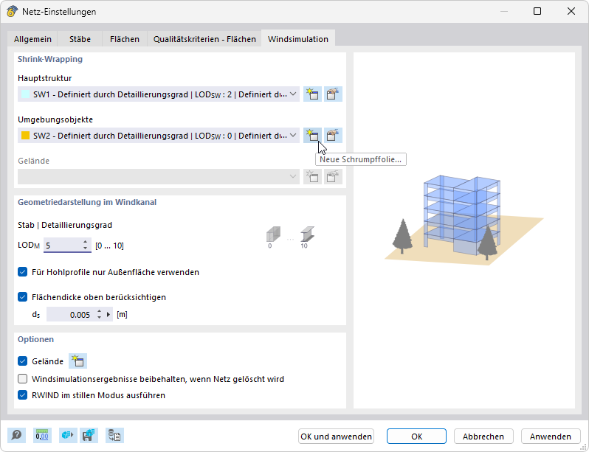This screenshot has height=452, width=589.
Task: Edit shrink wrap SW1 for Hauptstruktur
Action: 333,94
